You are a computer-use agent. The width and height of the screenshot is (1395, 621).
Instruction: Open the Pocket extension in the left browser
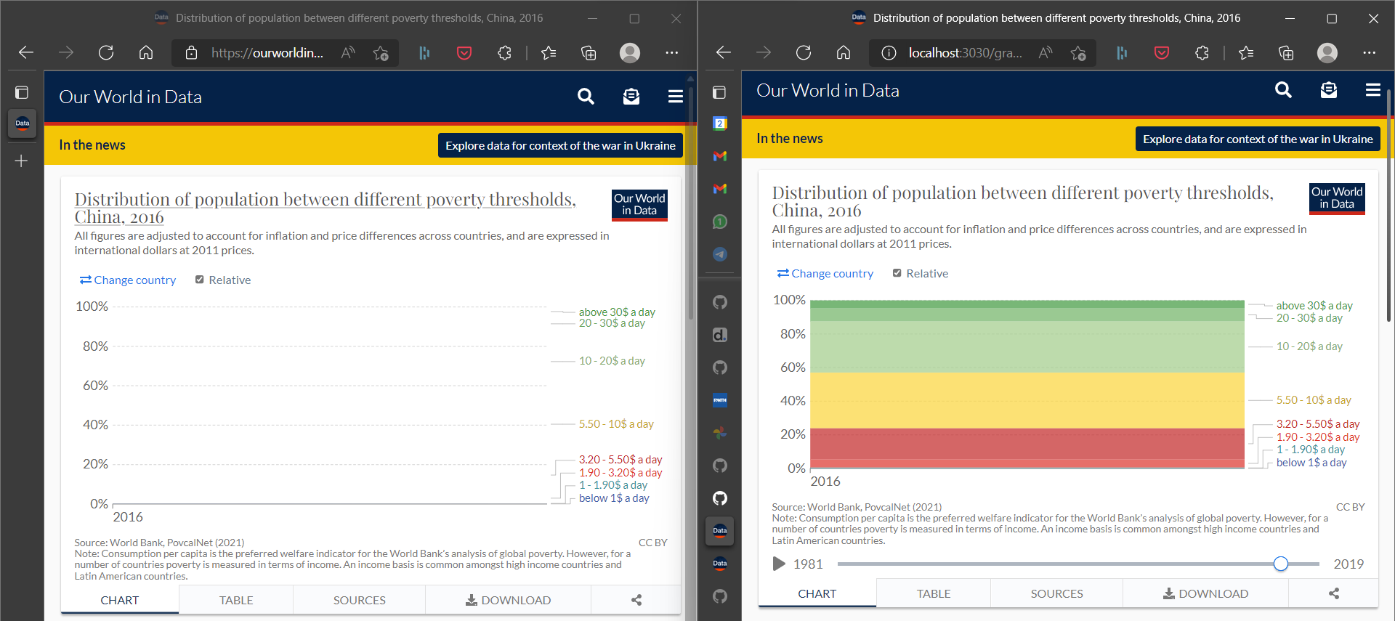(x=464, y=52)
